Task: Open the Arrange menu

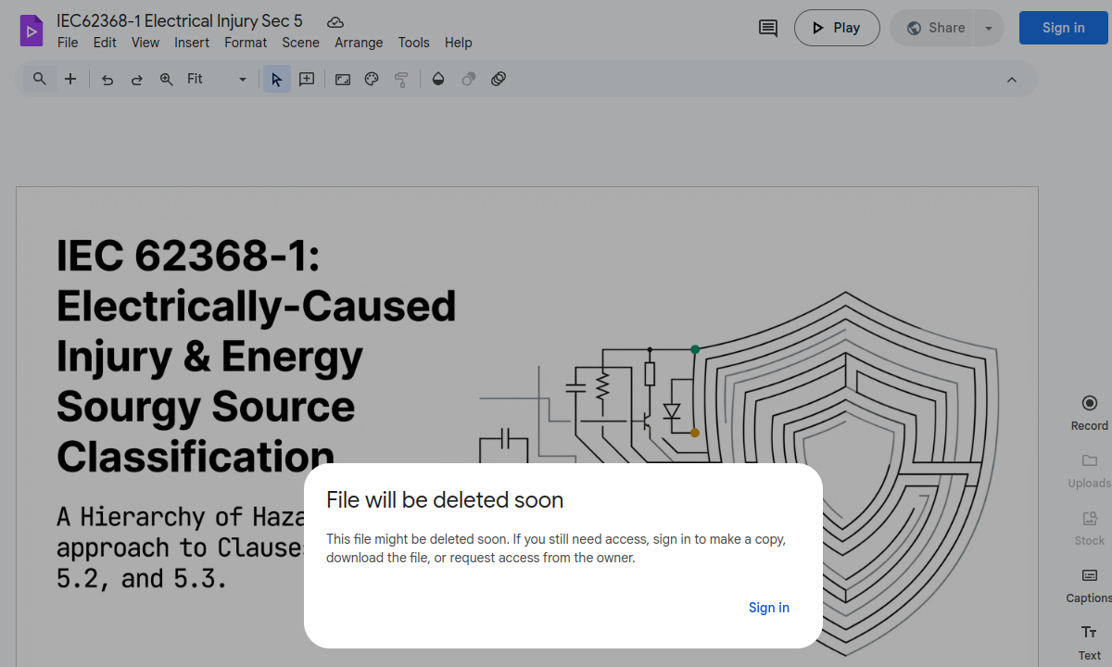Action: [x=359, y=43]
